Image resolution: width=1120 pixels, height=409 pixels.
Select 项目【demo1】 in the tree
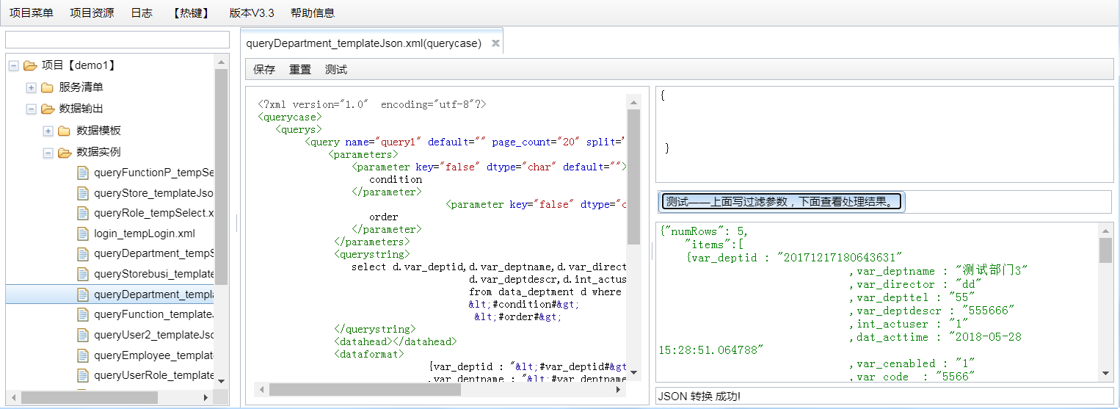(79, 65)
